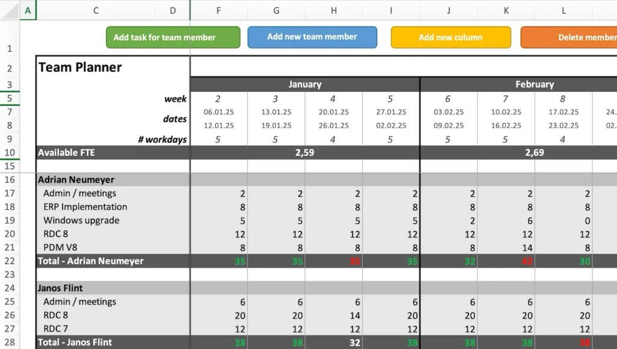Viewport: 617px width, 349px height.
Task: Select the date cell 06.01.25
Action: click(218, 112)
